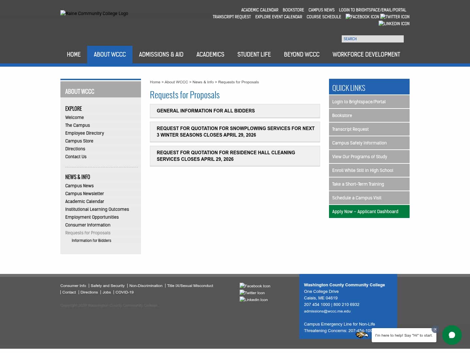Open the LinkedIn icon in the header

(394, 24)
